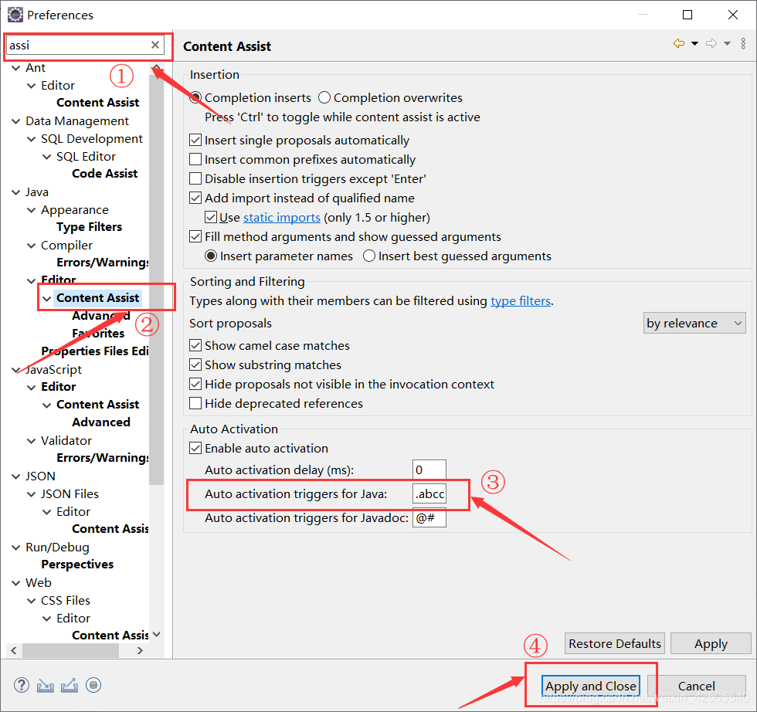The image size is (757, 712).
Task: Collapse the Web tree node
Action: 16,583
